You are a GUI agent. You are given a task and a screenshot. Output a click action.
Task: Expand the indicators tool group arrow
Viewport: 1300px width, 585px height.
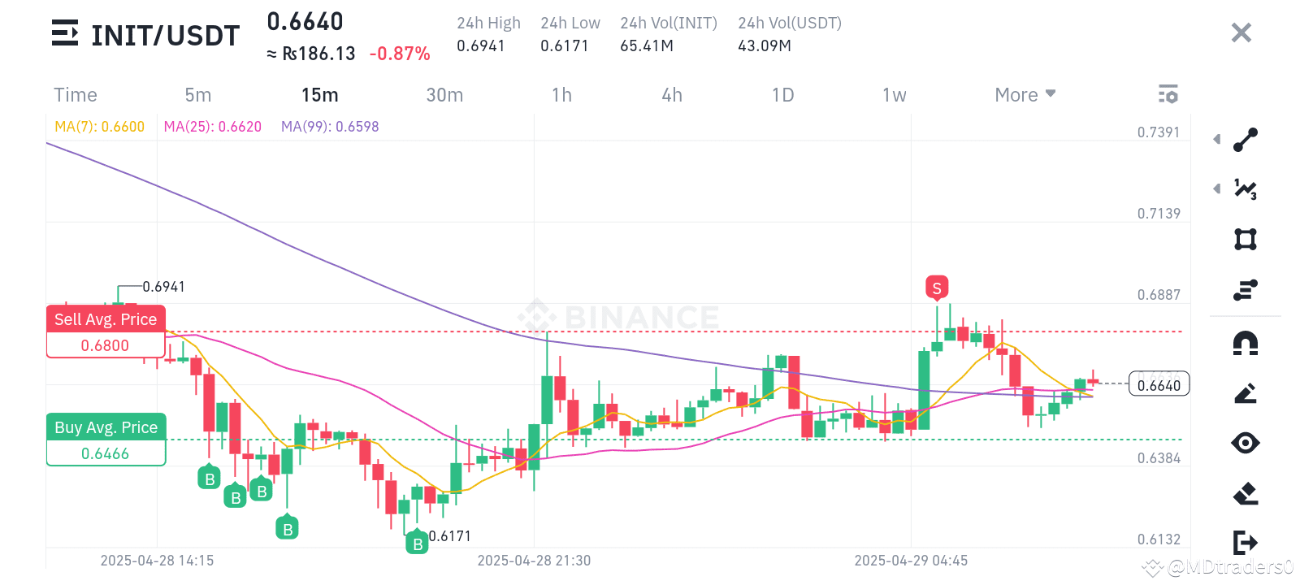pos(1216,188)
